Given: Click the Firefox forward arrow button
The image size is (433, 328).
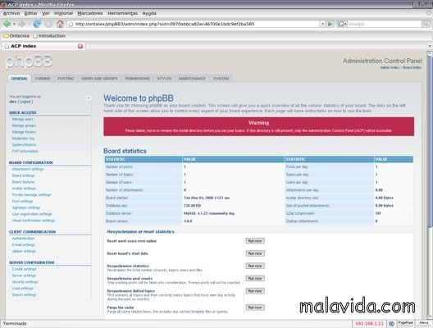Looking at the screenshot, I should pos(21,24).
